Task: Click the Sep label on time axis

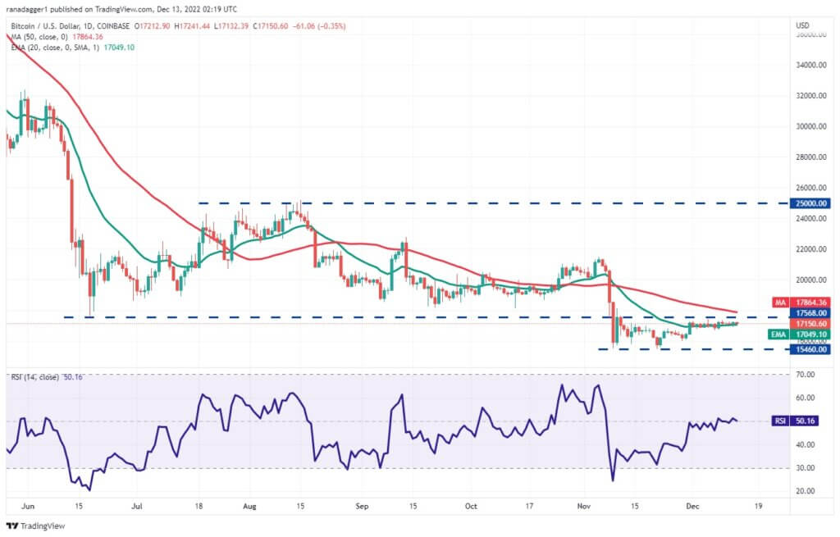Action: tap(362, 506)
